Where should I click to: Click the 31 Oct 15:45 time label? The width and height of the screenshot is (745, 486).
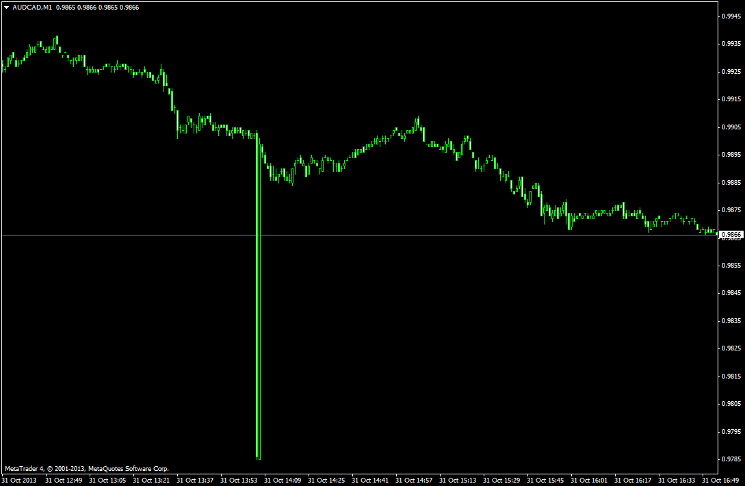click(x=545, y=481)
